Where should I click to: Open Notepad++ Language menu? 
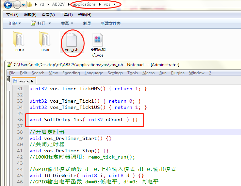click(x=94, y=73)
